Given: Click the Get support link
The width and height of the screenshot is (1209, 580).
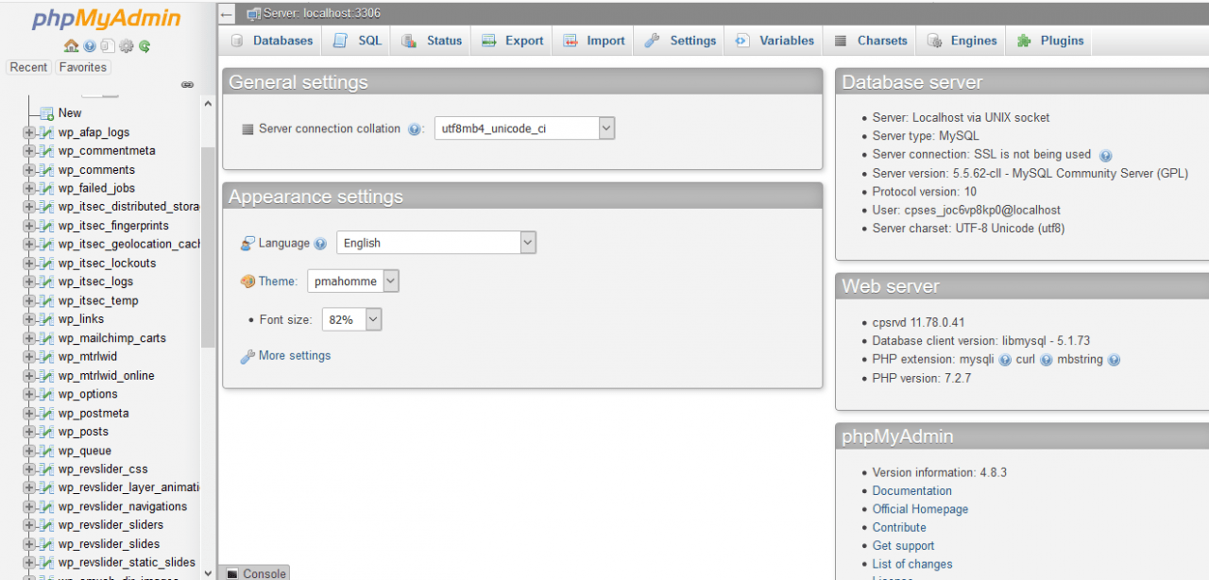Looking at the screenshot, I should click(x=903, y=546).
